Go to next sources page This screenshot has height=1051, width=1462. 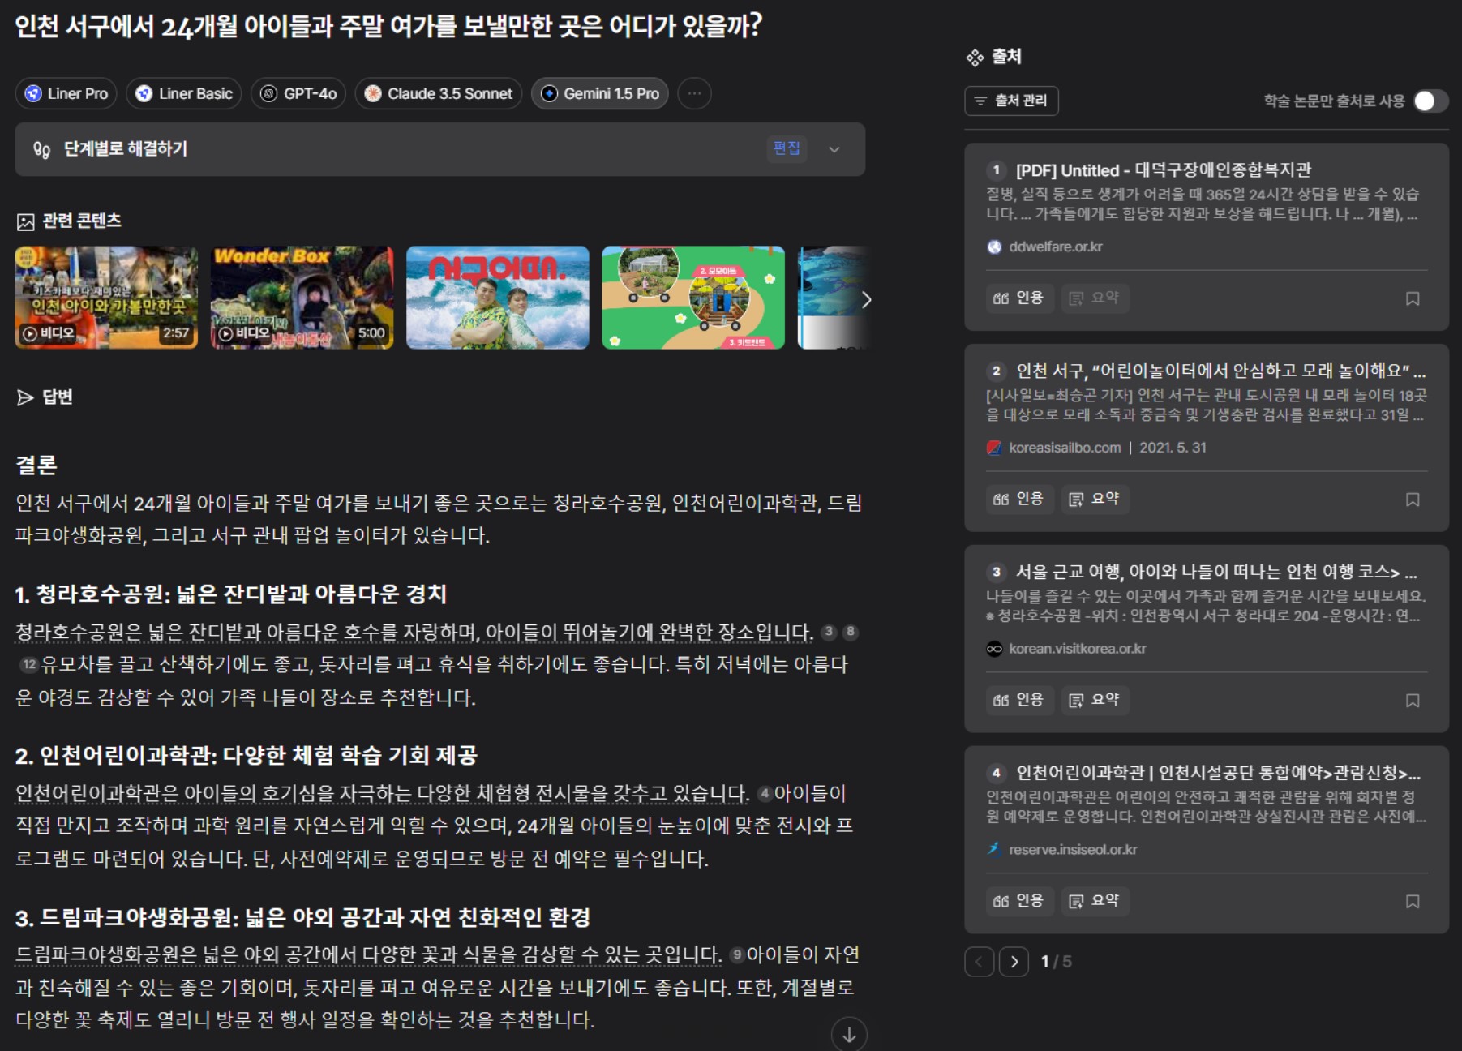[x=1014, y=962]
